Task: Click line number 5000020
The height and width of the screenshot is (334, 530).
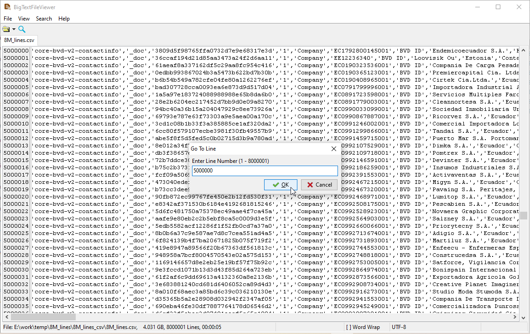Action: tap(16, 197)
